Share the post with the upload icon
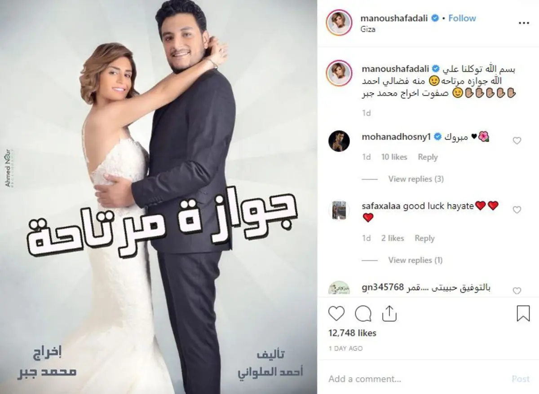539x394 pixels. [389, 313]
